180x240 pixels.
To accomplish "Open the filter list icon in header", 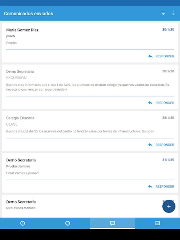I will pos(163,13).
